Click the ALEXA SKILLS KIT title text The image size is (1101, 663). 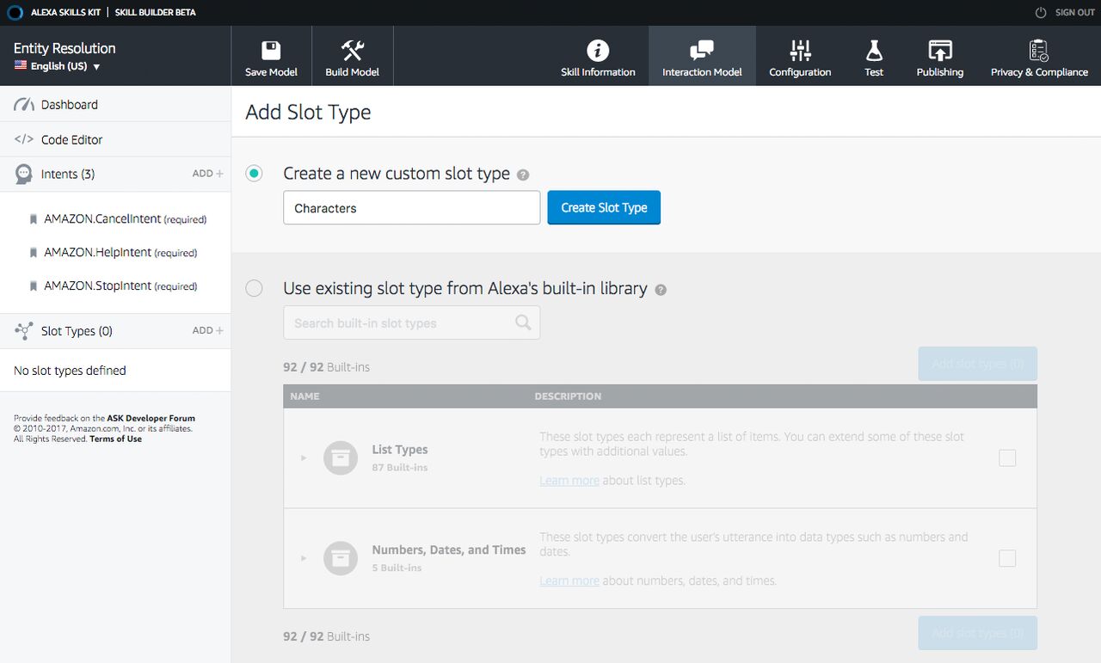(65, 13)
